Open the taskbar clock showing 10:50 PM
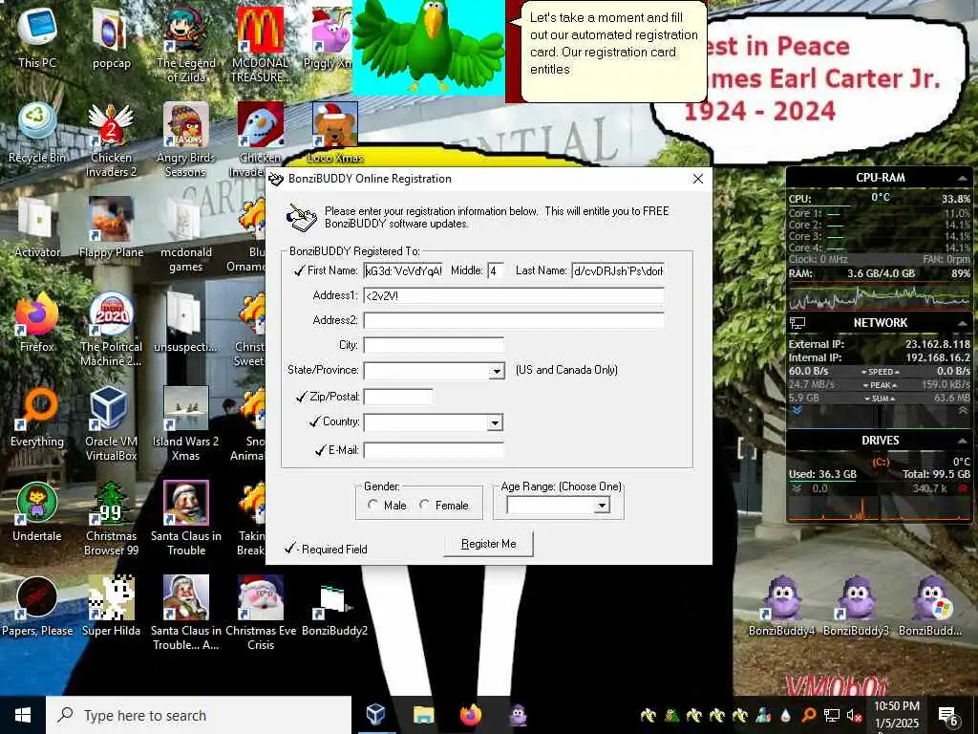This screenshot has height=734, width=978. (896, 715)
